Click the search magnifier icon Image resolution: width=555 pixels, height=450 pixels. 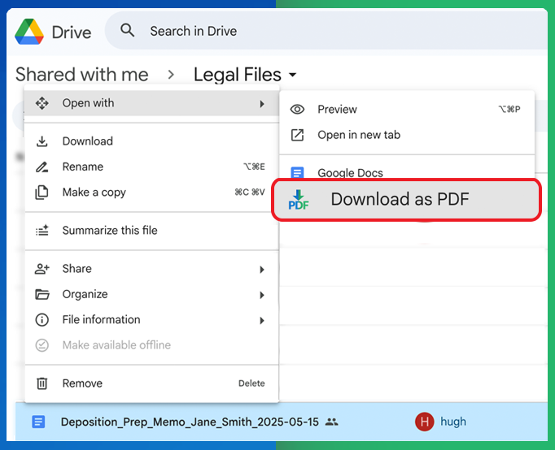[x=128, y=31]
